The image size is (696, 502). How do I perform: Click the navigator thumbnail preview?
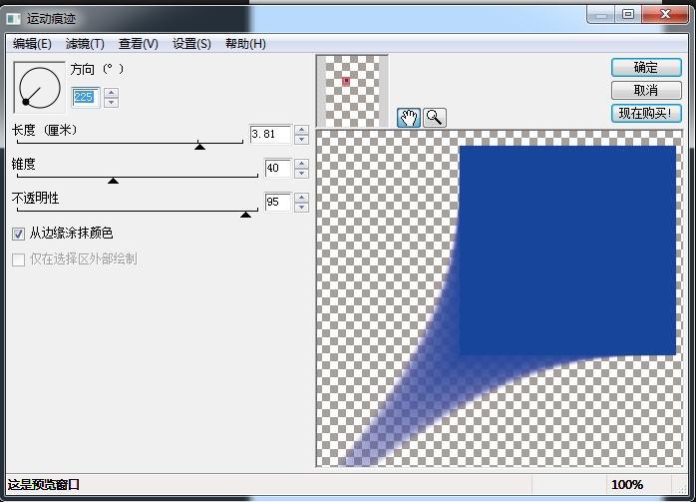tap(352, 91)
